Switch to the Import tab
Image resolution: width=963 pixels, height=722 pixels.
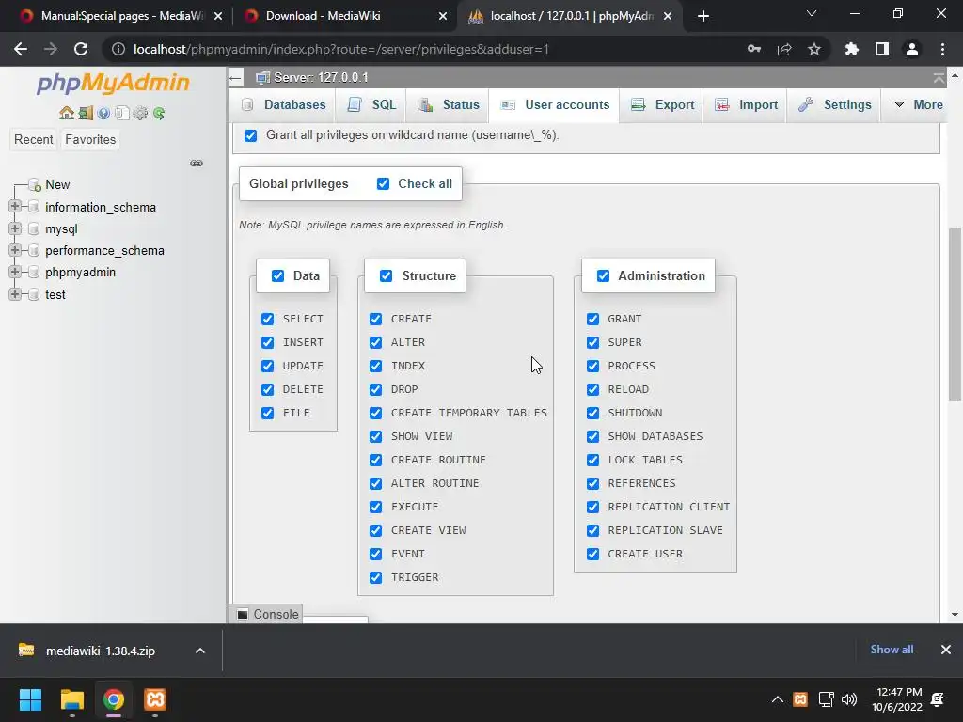746,105
